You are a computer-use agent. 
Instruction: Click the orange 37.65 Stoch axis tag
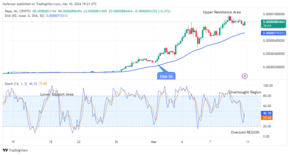click(x=267, y=118)
